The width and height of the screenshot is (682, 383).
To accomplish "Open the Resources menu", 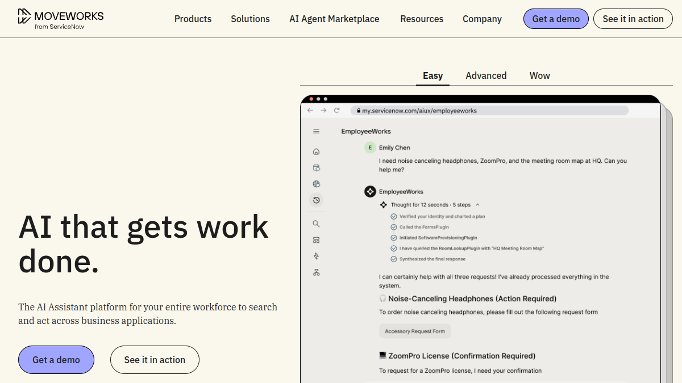I will tap(422, 19).
